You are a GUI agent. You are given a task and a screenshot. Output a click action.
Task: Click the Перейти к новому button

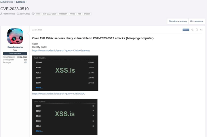tap(178, 21)
